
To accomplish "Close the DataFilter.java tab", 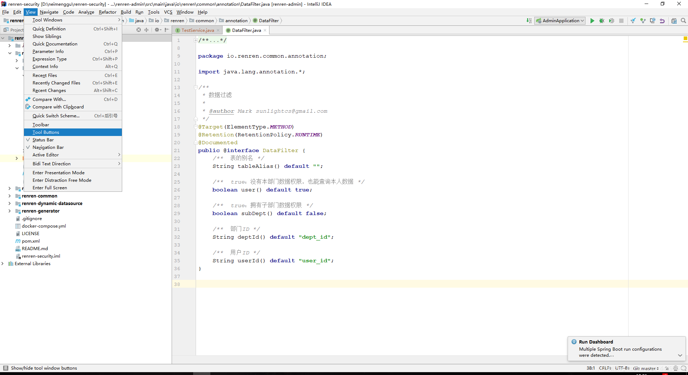I will [265, 30].
